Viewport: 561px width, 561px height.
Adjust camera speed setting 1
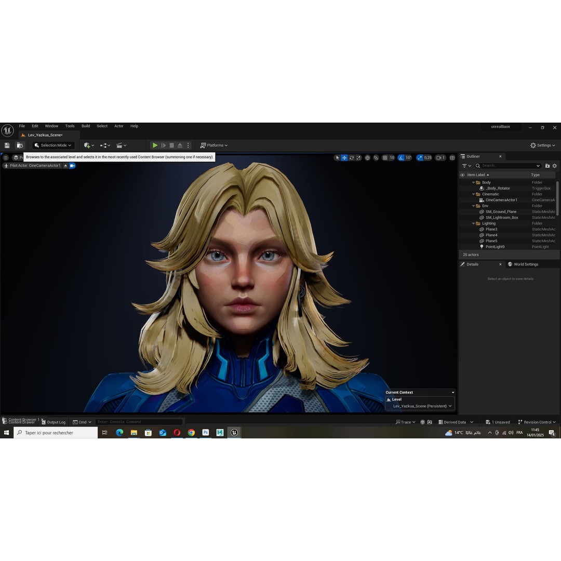click(440, 158)
